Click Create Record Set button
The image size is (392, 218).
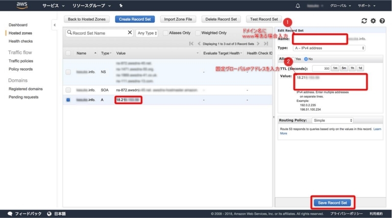coord(135,19)
